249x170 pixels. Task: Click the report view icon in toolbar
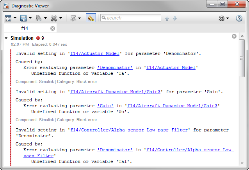(8, 18)
